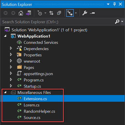Switch between solutions and folder views
The height and width of the screenshot is (125, 125).
tap(29, 13)
